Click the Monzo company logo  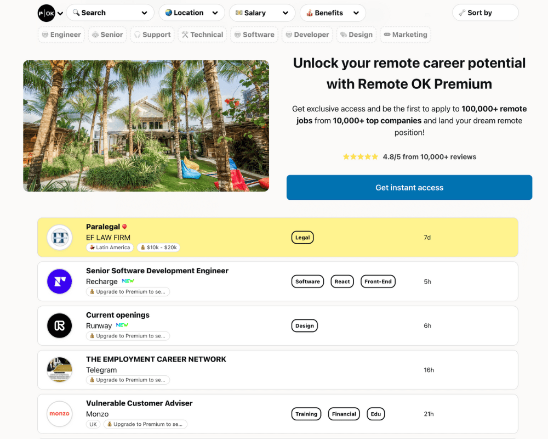[59, 414]
